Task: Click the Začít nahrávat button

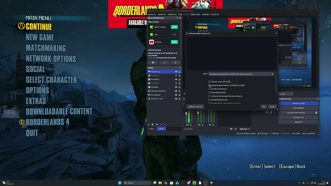Action: tap(298, 108)
